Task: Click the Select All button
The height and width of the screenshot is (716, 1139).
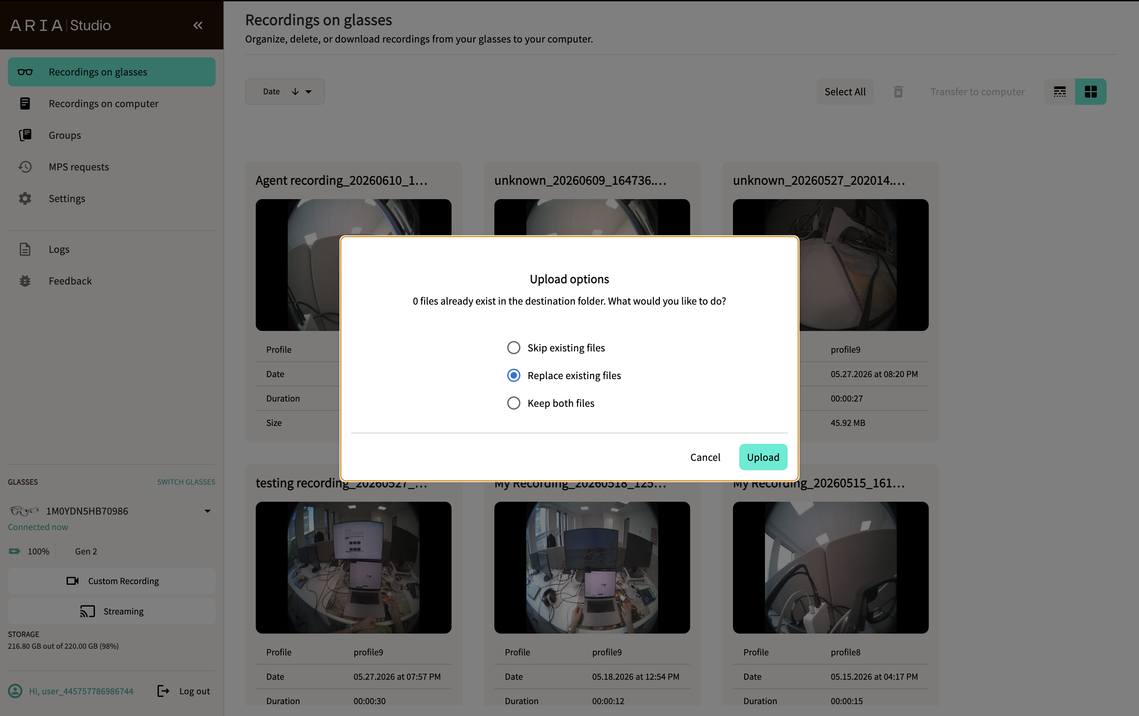Action: [x=845, y=91]
